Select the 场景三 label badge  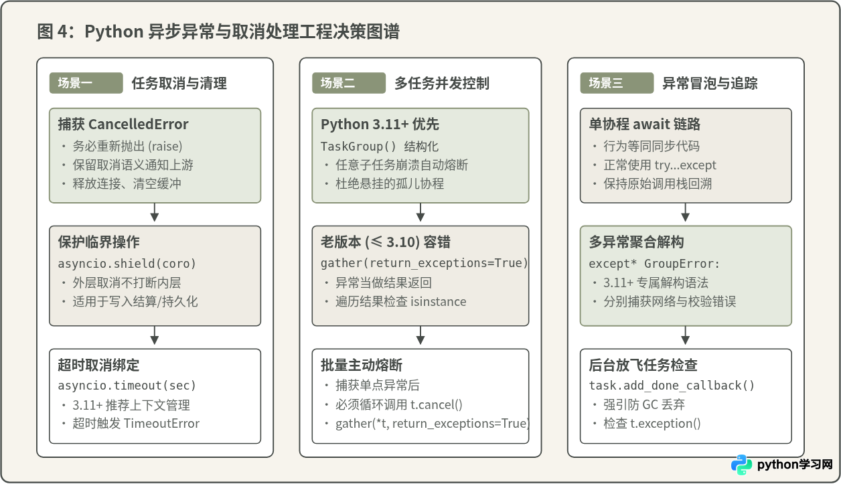point(617,83)
